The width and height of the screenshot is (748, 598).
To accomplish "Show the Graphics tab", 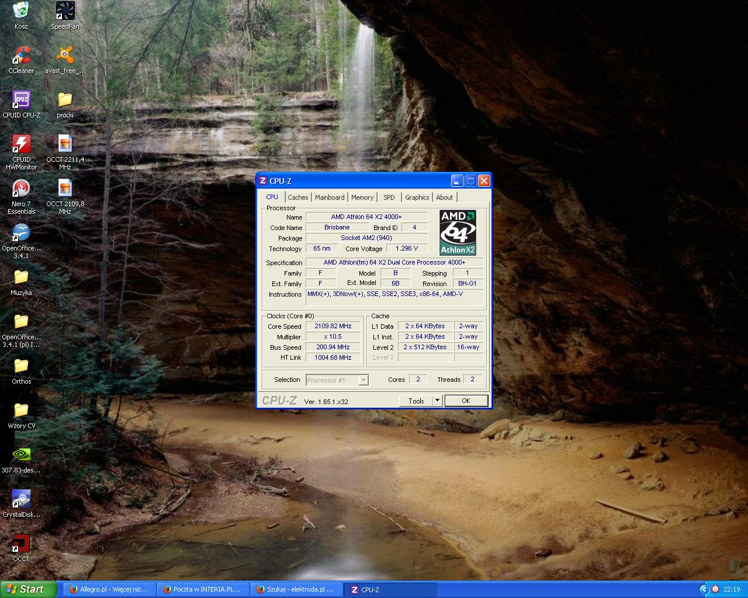I will pos(417,197).
